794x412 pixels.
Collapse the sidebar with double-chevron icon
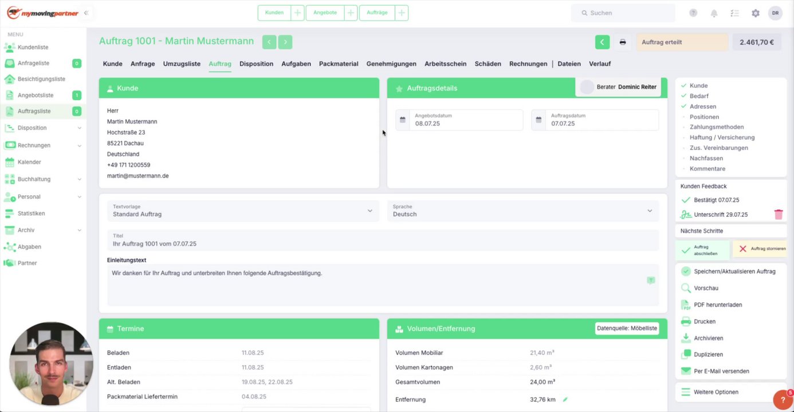[x=86, y=13]
